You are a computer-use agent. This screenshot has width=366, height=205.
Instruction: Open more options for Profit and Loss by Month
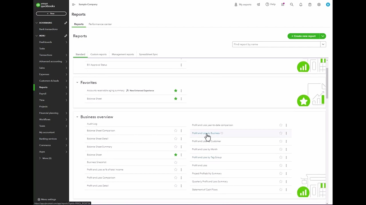[286, 149]
